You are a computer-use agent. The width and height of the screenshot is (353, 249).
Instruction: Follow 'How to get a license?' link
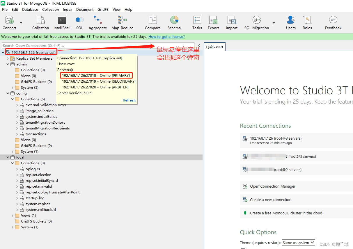pyautogui.click(x=166, y=37)
